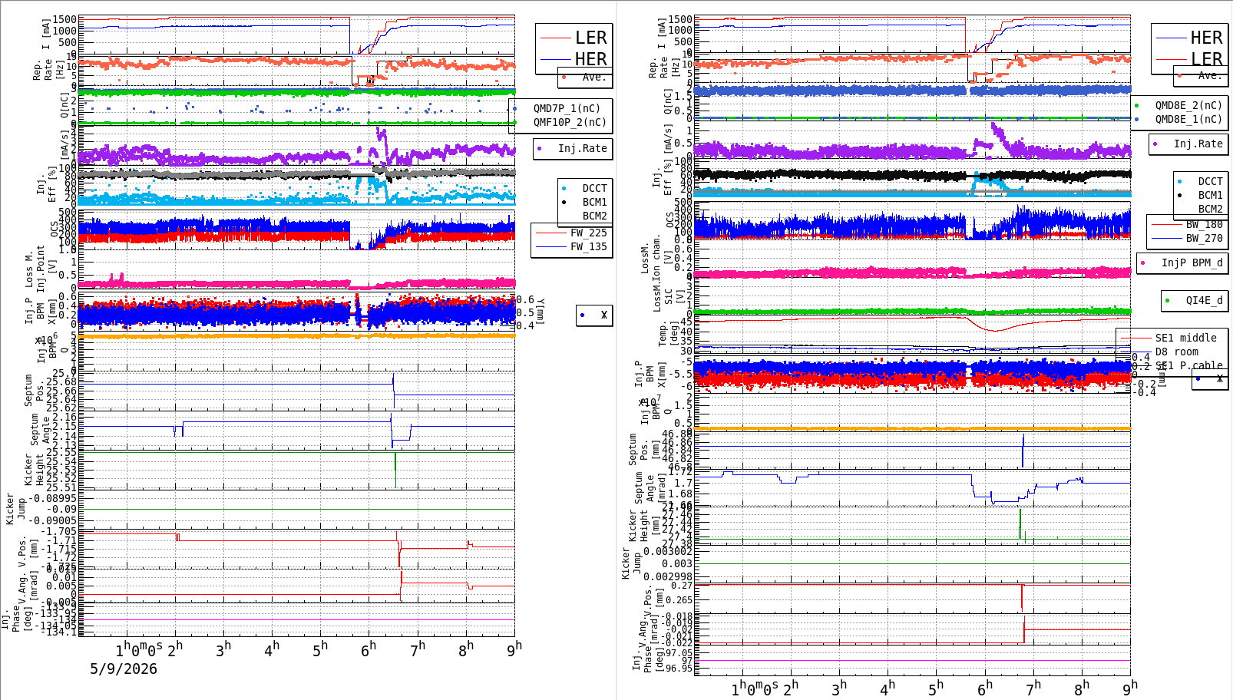This screenshot has height=700, width=1233.
Task: Click the BCM1 entry above FW_225 legend
Action: (x=594, y=202)
